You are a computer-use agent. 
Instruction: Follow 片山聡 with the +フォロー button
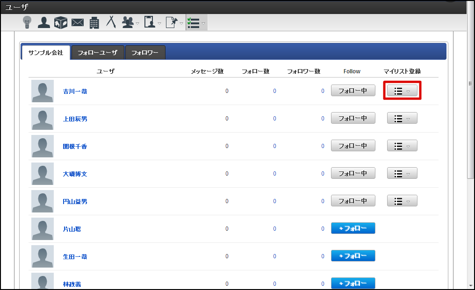353,228
